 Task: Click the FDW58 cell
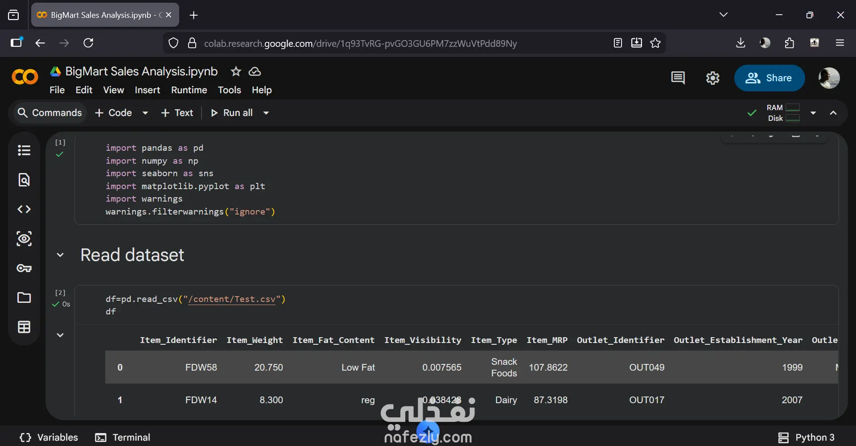[201, 368]
